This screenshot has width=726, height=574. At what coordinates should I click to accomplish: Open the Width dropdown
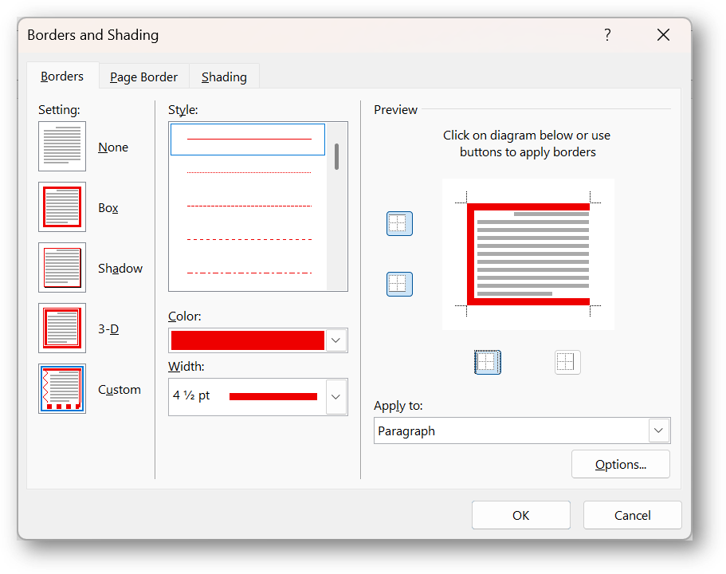[336, 396]
